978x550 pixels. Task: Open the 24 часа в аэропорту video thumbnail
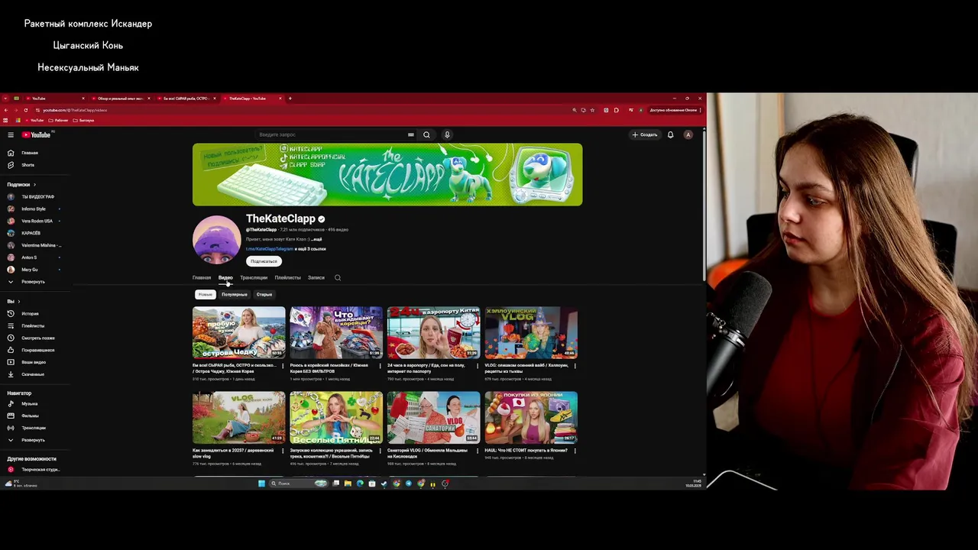(433, 332)
